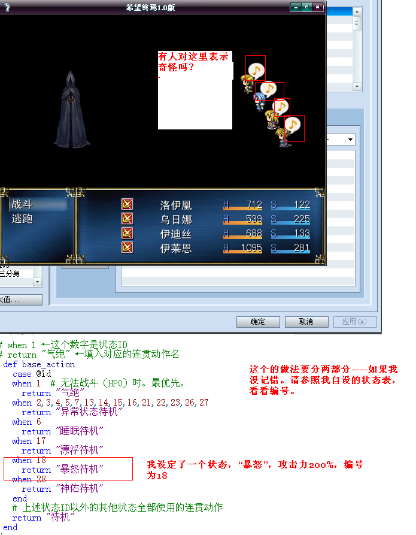This screenshot has width=416, height=535.
Task: Click SP value 225
Action: pos(302,219)
